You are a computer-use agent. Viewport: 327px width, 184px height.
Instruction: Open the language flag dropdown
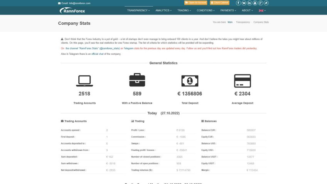262,10
